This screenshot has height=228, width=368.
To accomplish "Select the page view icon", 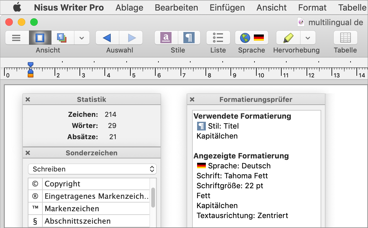I will coord(40,38).
